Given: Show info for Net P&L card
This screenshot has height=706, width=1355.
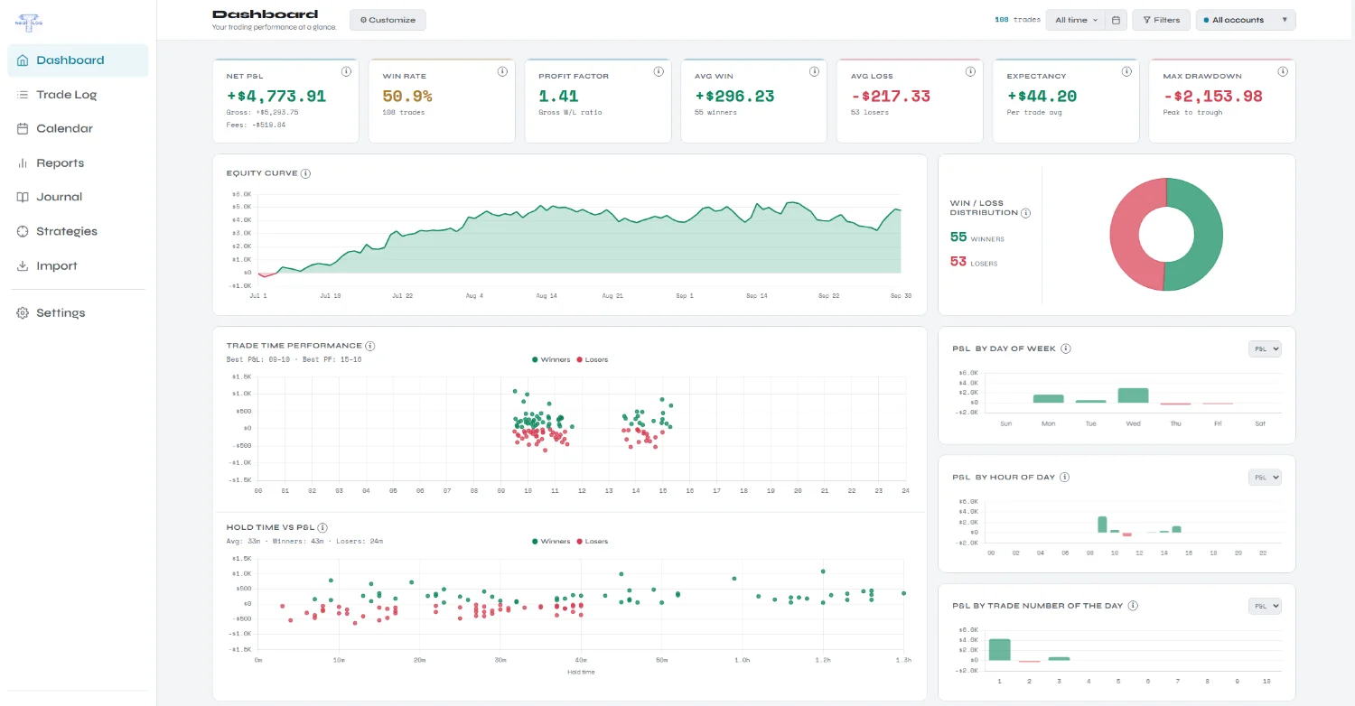Looking at the screenshot, I should pos(347,72).
